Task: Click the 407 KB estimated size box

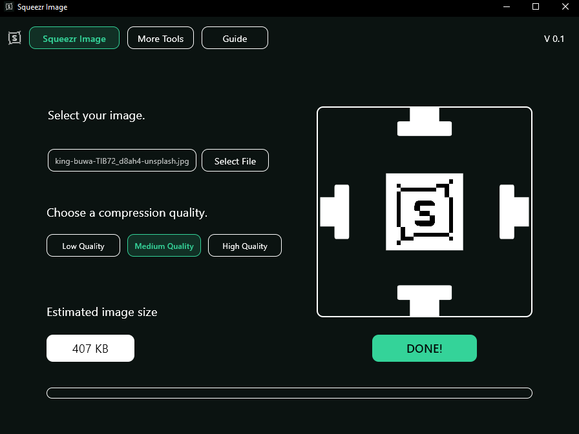Action: tap(90, 348)
